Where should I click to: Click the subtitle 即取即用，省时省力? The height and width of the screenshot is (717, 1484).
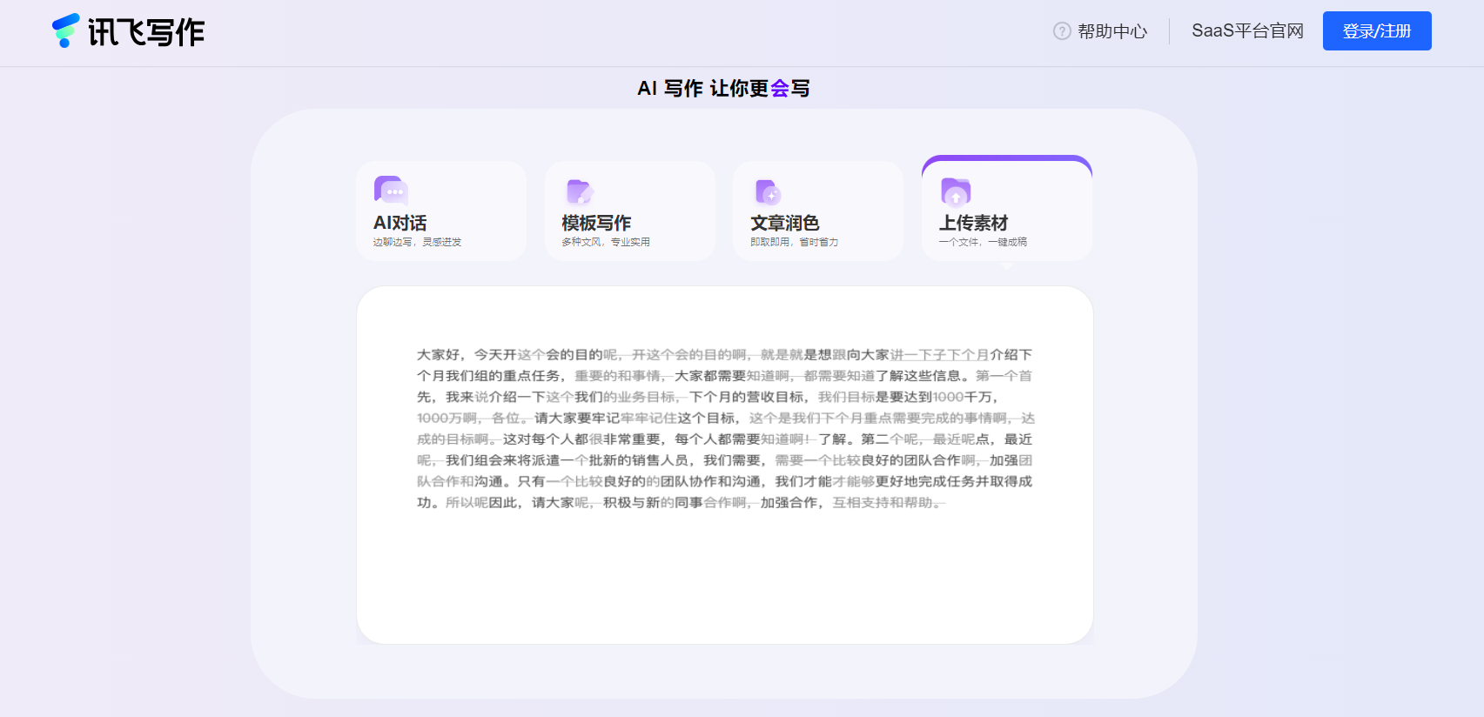[x=794, y=242]
